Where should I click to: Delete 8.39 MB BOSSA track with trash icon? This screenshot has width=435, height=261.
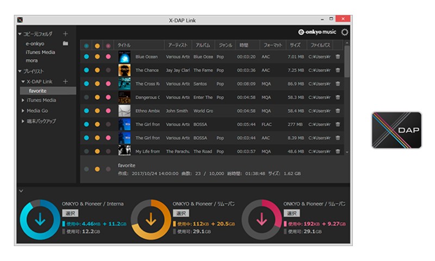pos(338,138)
